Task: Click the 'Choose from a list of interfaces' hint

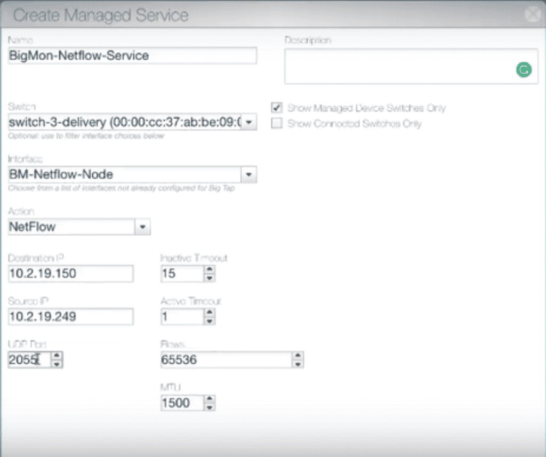Action: coord(122,188)
